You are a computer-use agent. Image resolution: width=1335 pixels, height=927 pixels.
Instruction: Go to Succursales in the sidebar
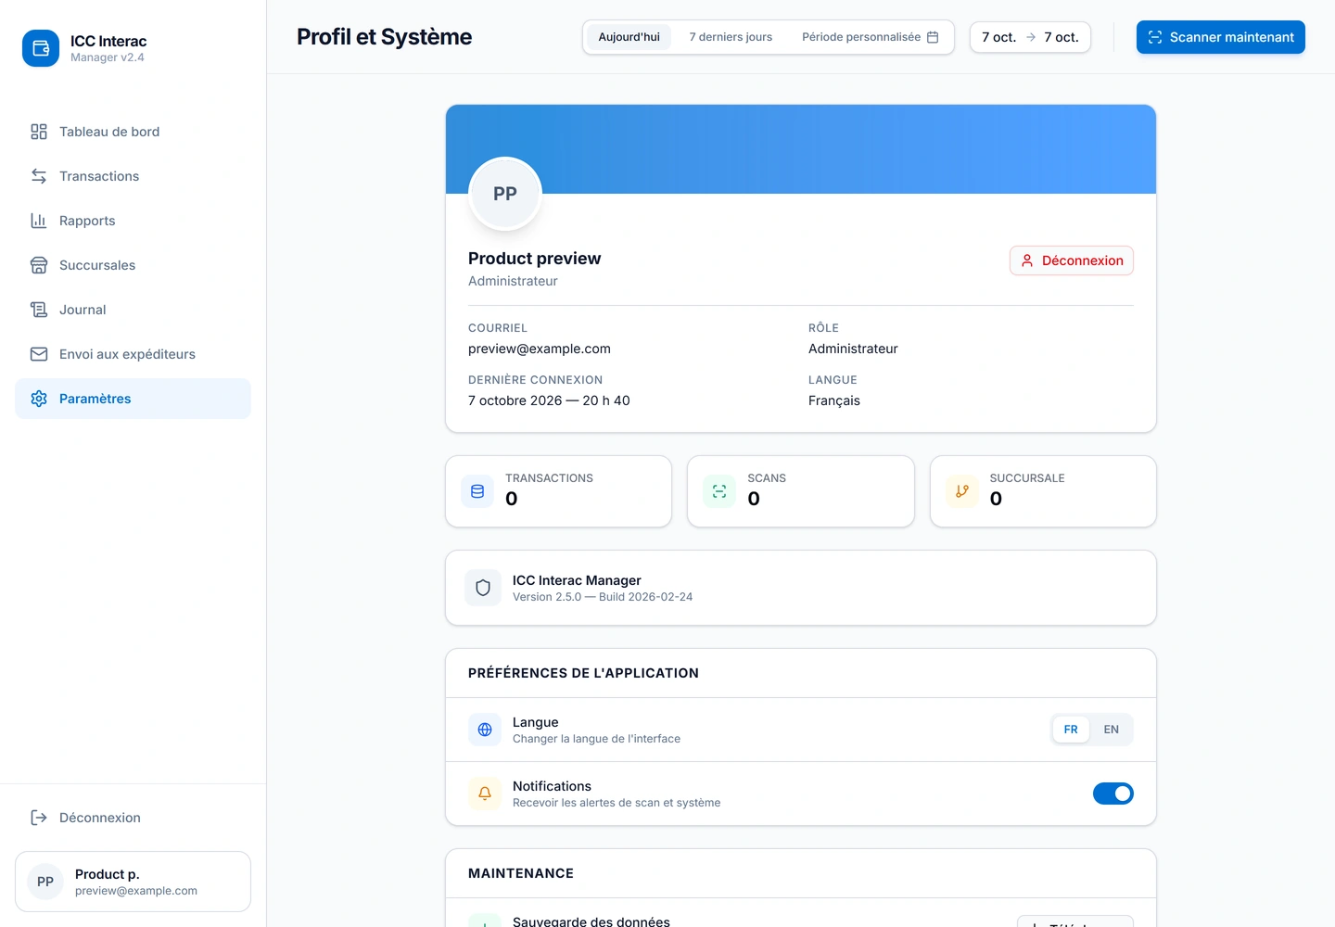(133, 265)
